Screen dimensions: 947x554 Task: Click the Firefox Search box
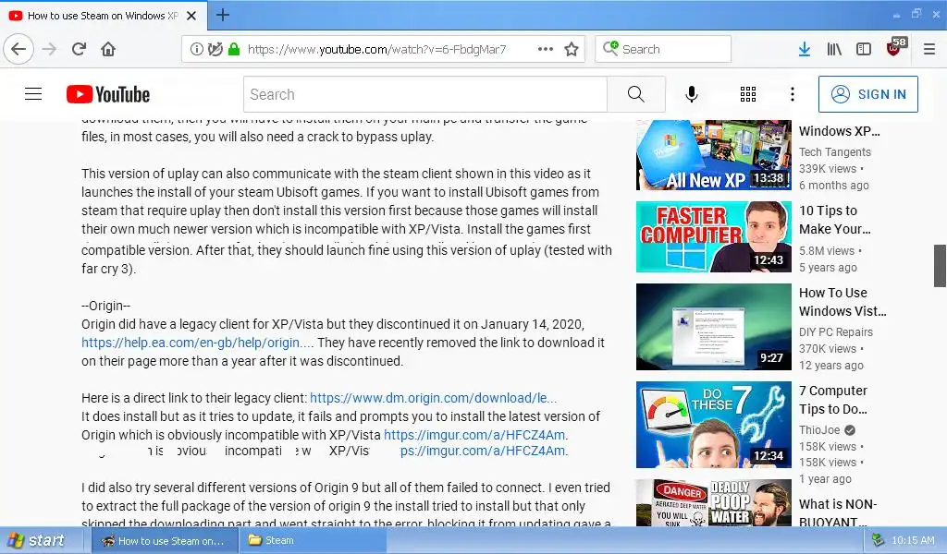[x=663, y=49]
